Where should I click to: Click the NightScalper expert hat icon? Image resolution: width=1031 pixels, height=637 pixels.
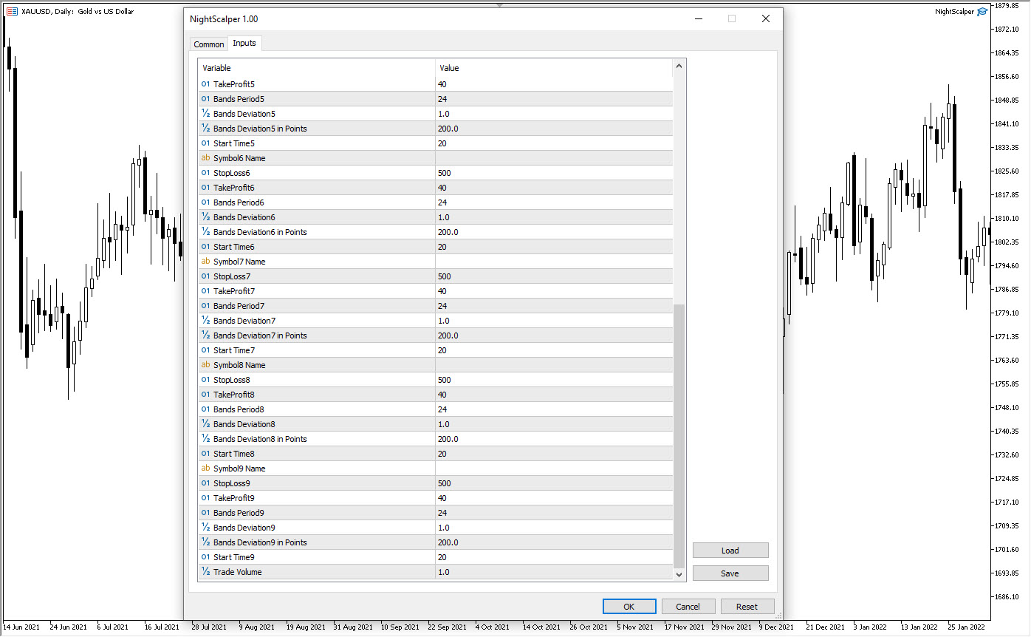click(982, 11)
